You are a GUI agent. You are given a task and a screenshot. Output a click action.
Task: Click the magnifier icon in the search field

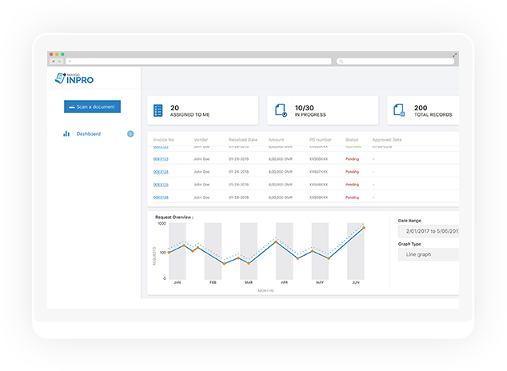click(x=341, y=61)
